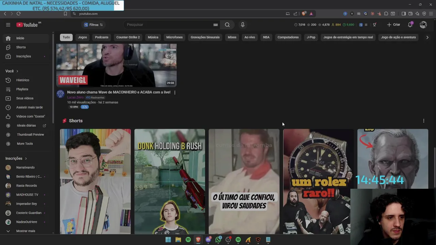The height and width of the screenshot is (245, 436).
Task: Expand the Você section
Action: point(12,71)
